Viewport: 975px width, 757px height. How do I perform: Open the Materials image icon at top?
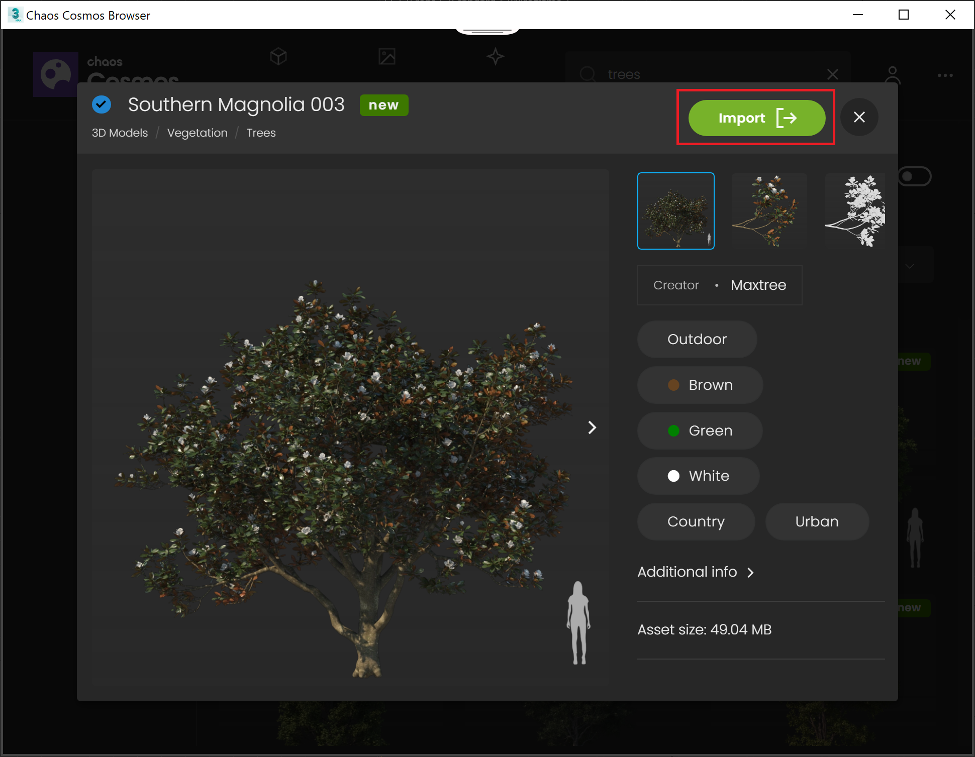click(386, 57)
